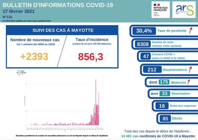Click the 8308 tests badge
Viewport: 198px width, 140px height.
[x=143, y=44]
